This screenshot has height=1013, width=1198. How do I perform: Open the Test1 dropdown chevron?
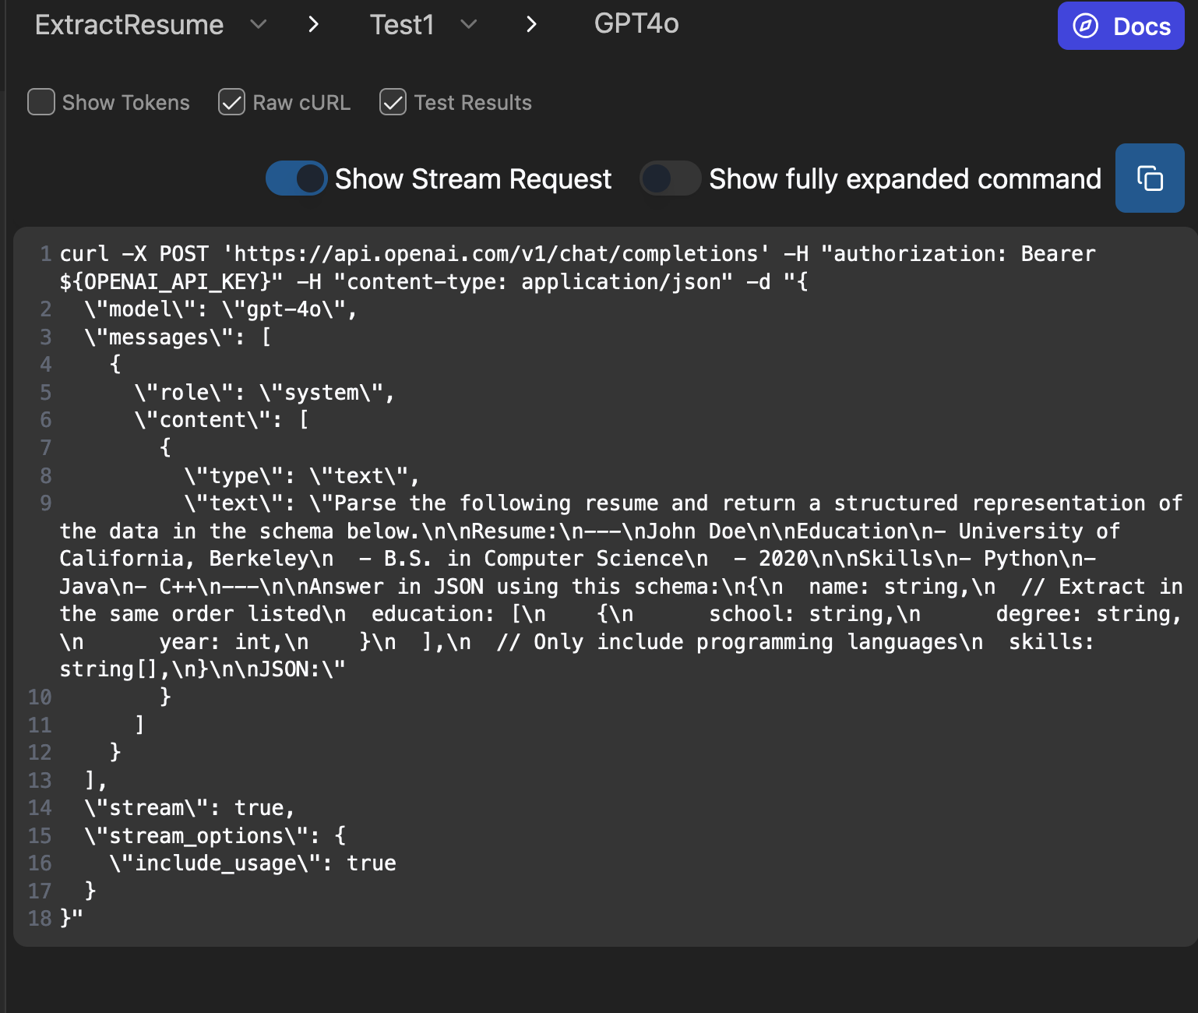point(468,25)
